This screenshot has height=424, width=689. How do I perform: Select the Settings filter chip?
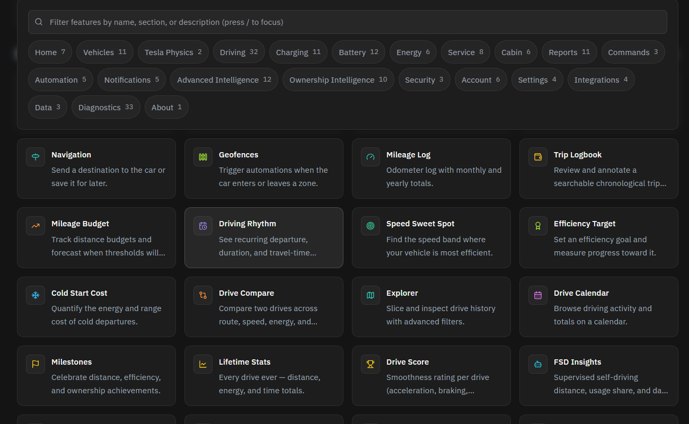coord(537,79)
